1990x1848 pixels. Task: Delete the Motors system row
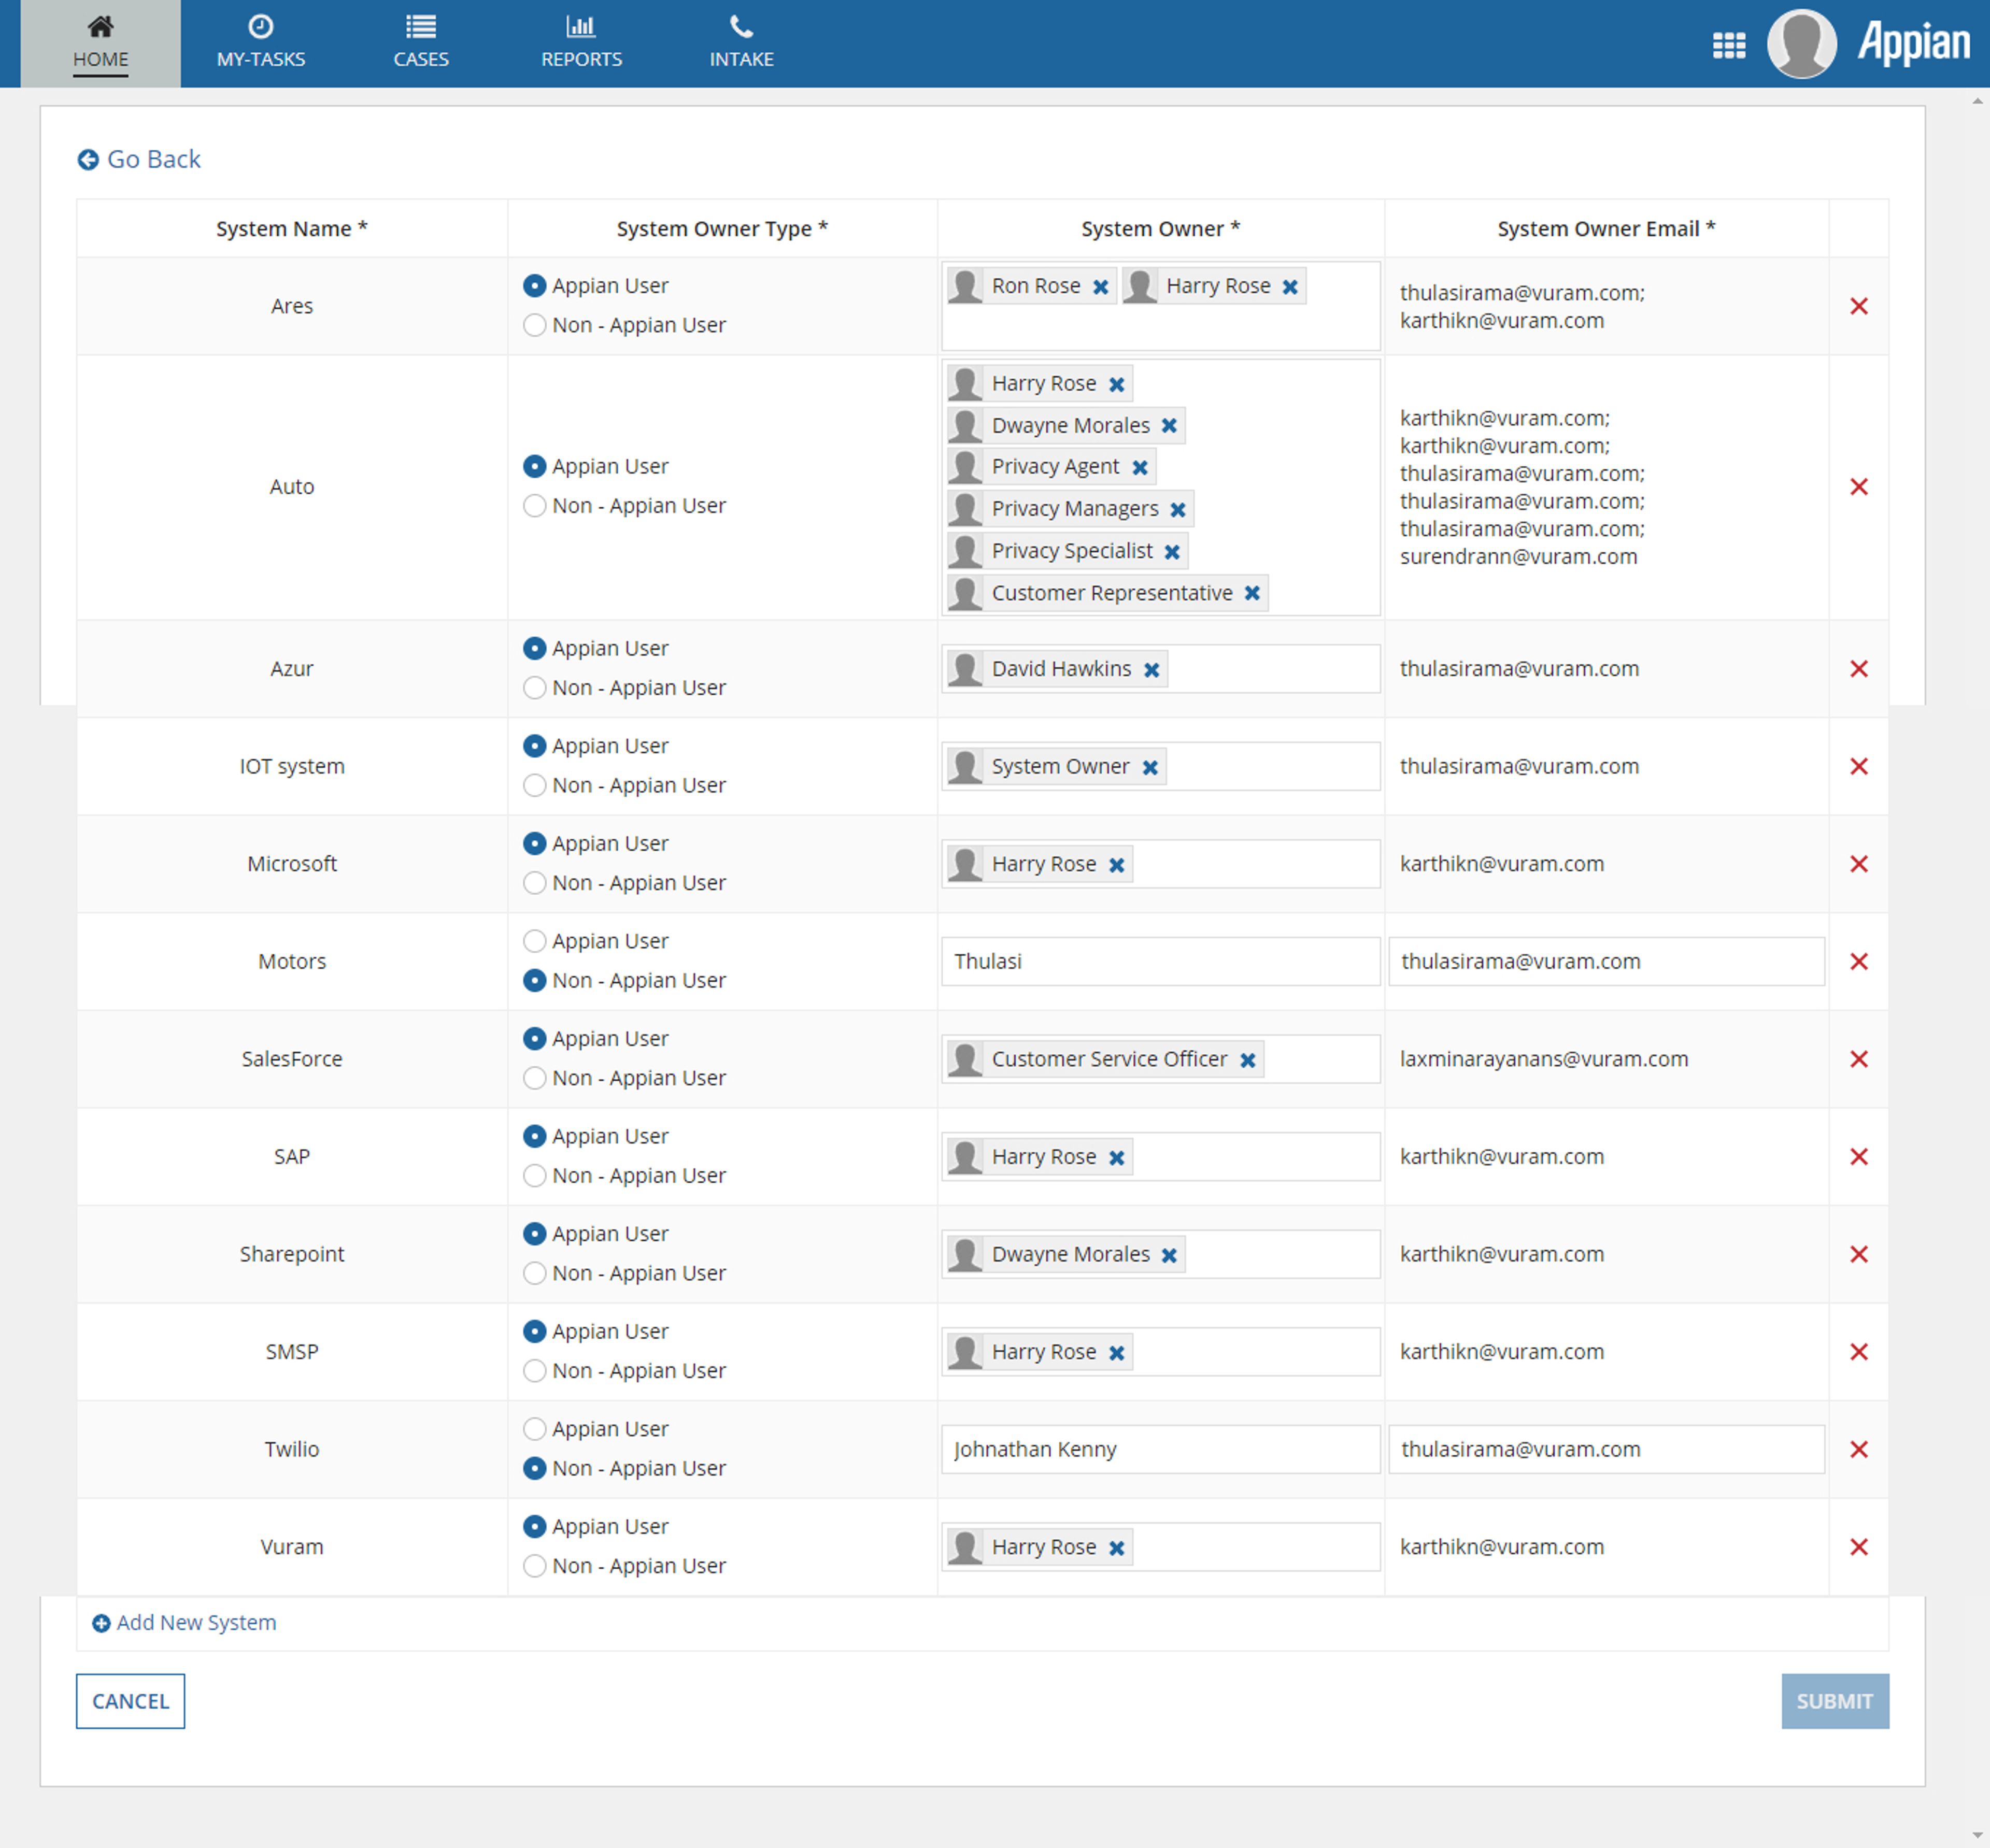(x=1859, y=961)
